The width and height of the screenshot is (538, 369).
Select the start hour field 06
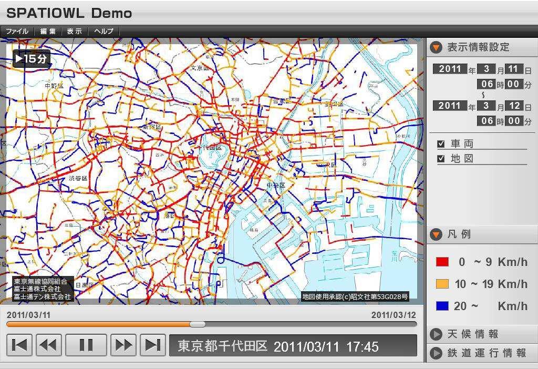[x=487, y=84]
